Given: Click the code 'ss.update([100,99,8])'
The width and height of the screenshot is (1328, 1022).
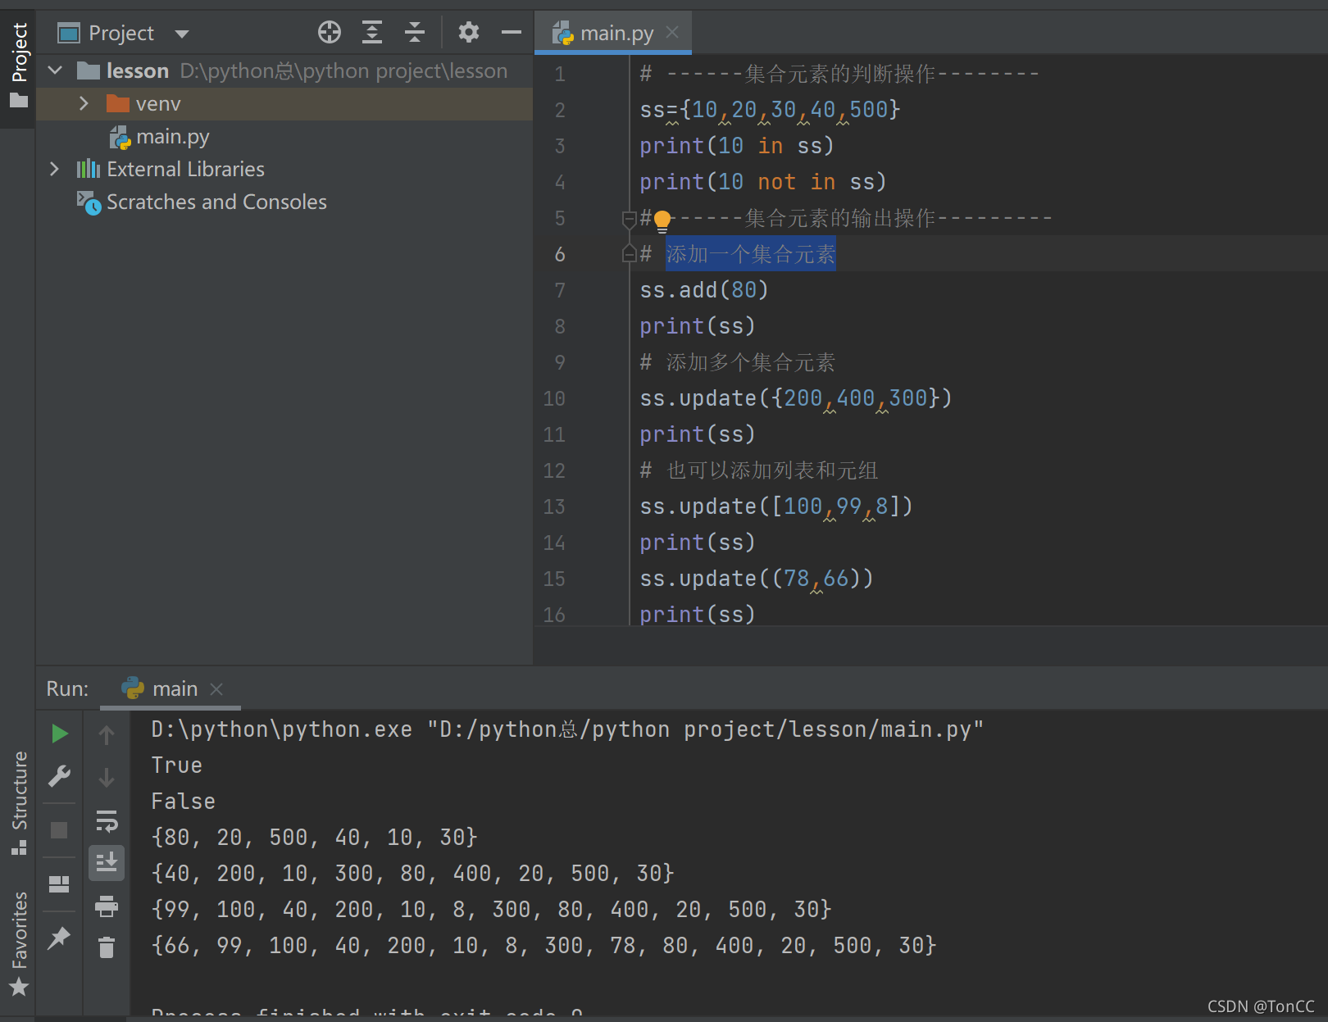Looking at the screenshot, I should pos(776,506).
